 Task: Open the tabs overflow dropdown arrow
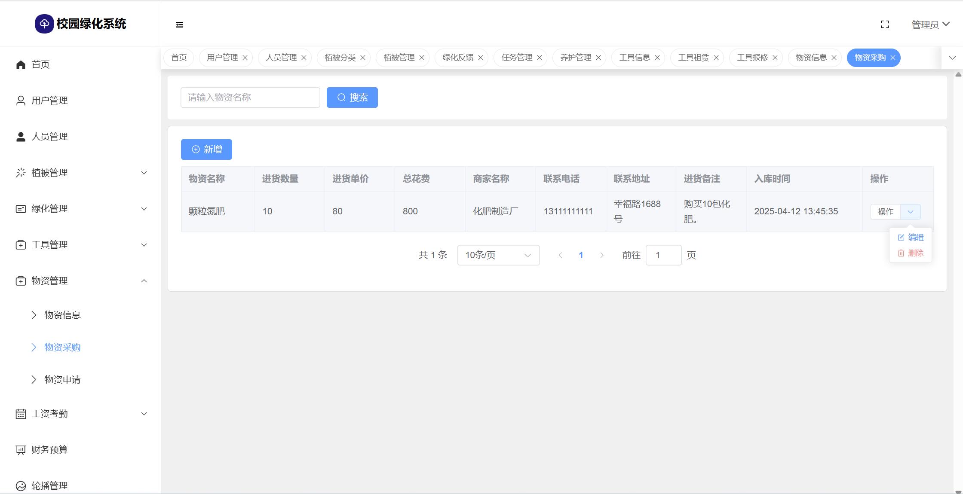(952, 58)
